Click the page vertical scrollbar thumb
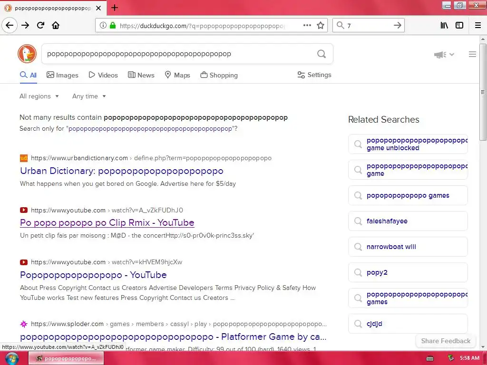487x365 pixels. 483,92
